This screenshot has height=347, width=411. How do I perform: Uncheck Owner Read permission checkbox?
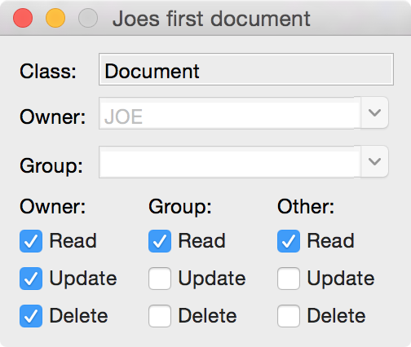coord(31,241)
